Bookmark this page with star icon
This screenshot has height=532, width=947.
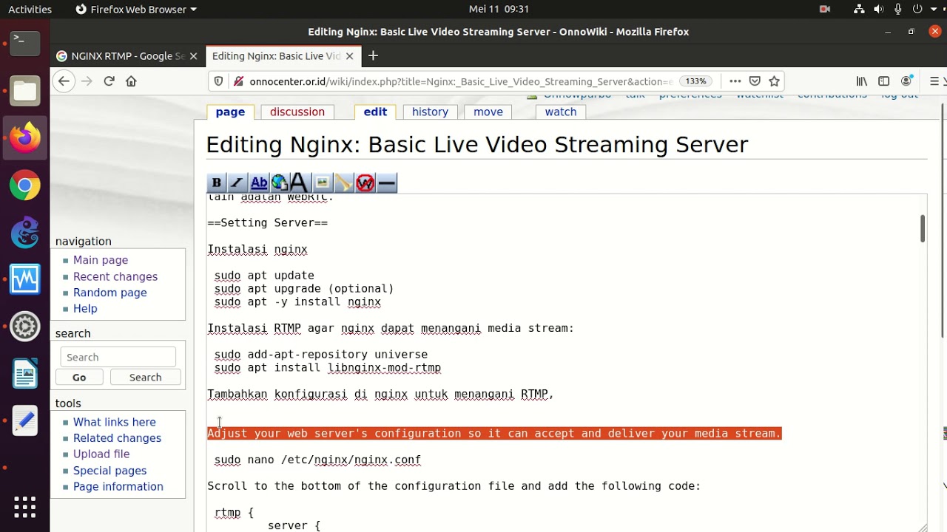click(774, 81)
